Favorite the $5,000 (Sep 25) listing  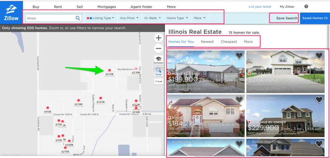(239, 144)
